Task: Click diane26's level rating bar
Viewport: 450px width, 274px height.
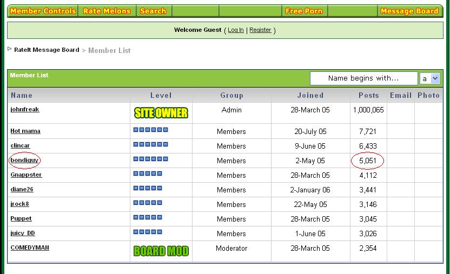Action: pyautogui.click(x=148, y=188)
